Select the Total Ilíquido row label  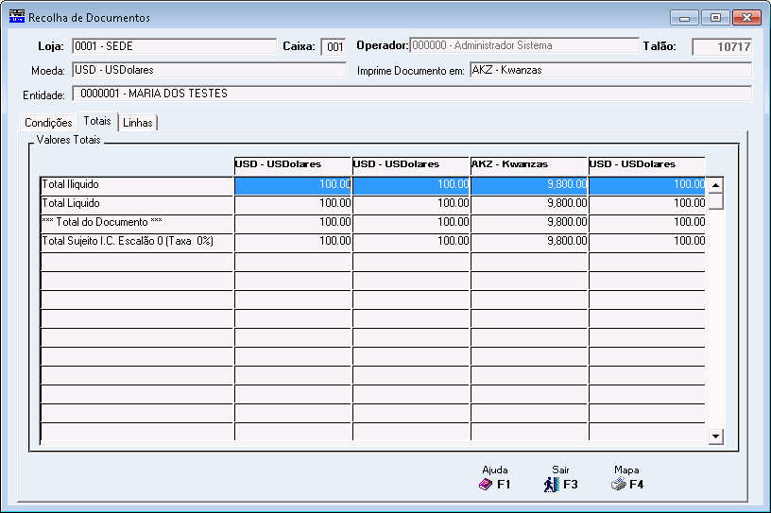point(136,185)
